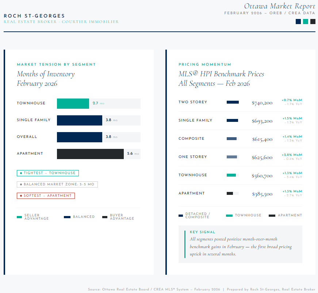
Task: Click the 5.6 mo value label
Action: pyautogui.click(x=133, y=154)
